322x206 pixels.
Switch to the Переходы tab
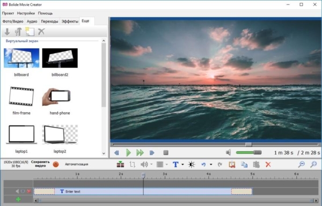pyautogui.click(x=49, y=21)
